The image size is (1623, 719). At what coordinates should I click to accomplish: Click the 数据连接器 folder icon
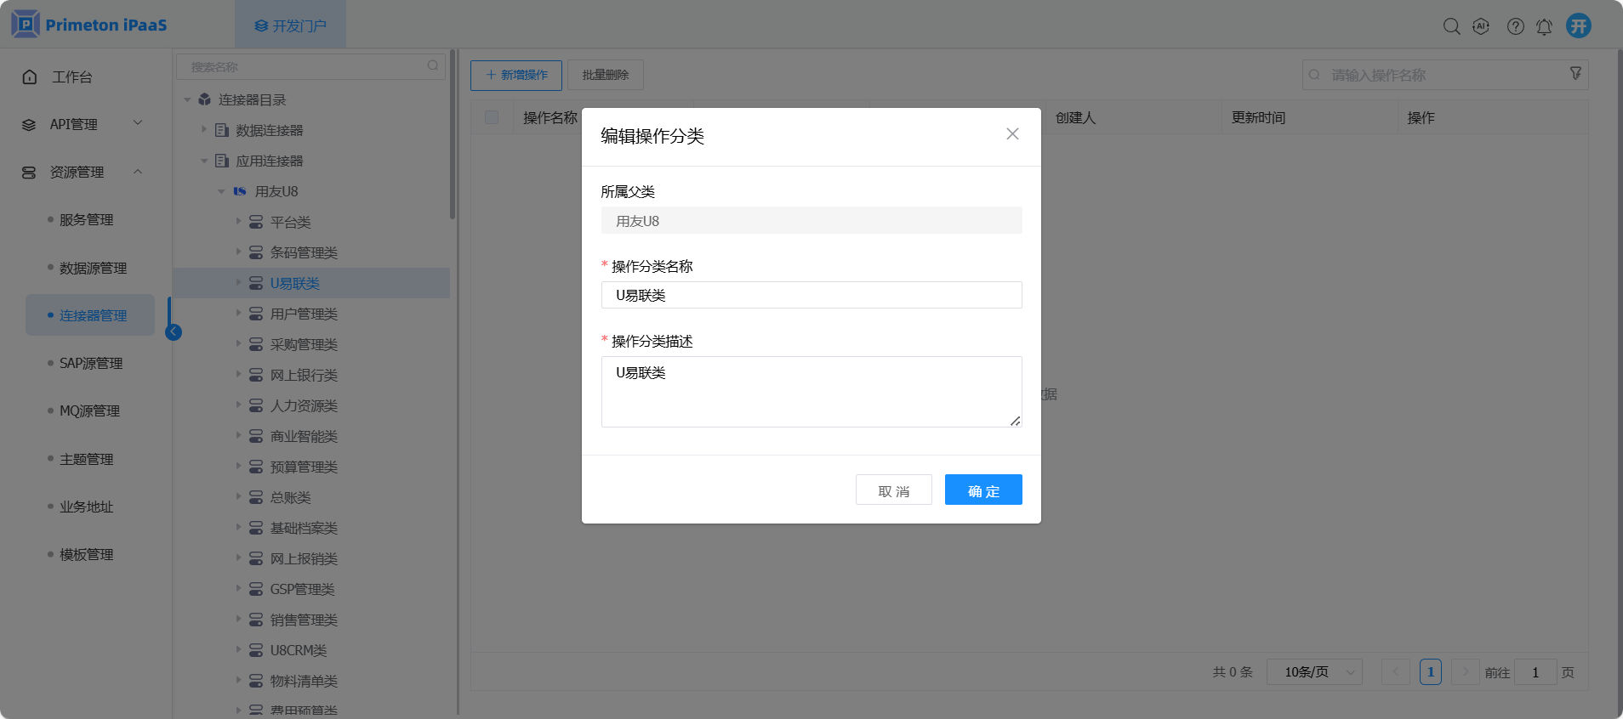click(222, 130)
